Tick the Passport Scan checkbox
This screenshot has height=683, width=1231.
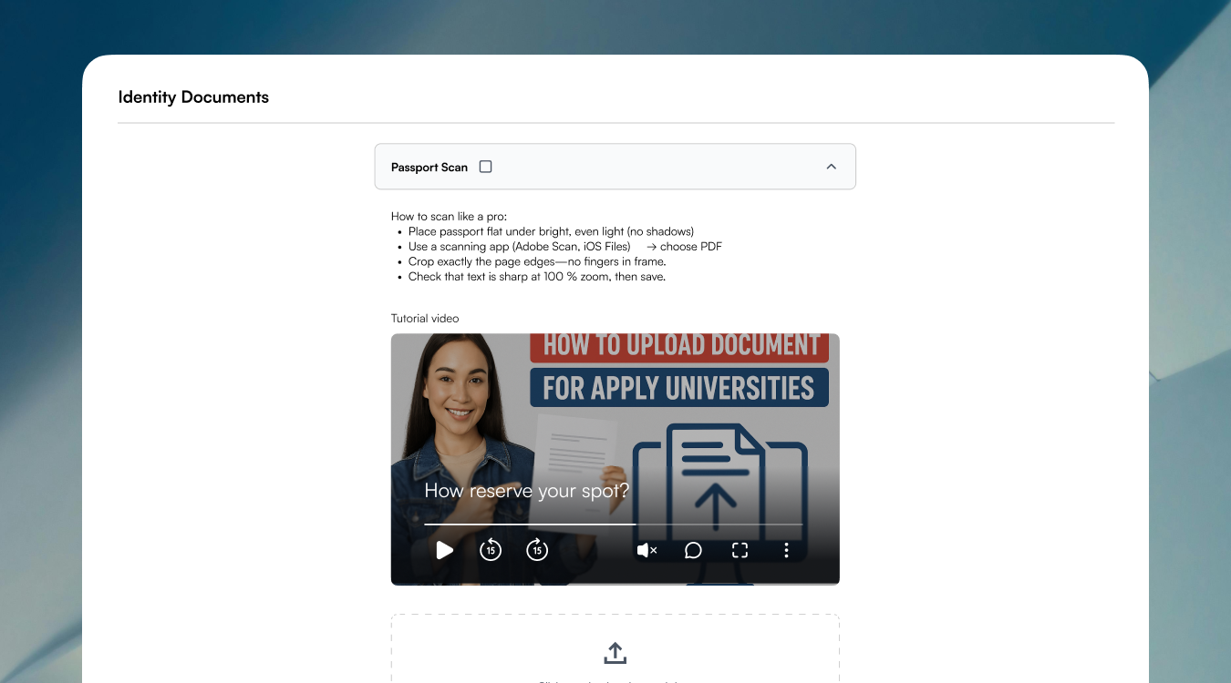pos(486,167)
